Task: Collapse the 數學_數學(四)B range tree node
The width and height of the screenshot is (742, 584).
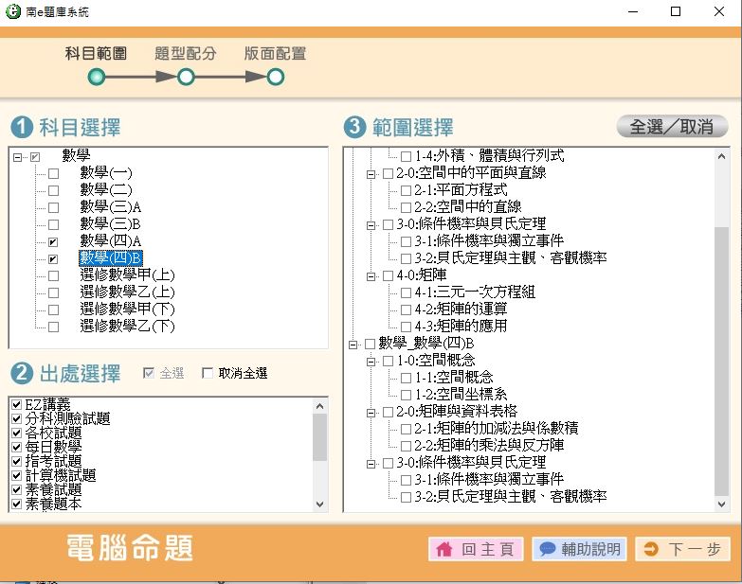Action: (x=353, y=344)
